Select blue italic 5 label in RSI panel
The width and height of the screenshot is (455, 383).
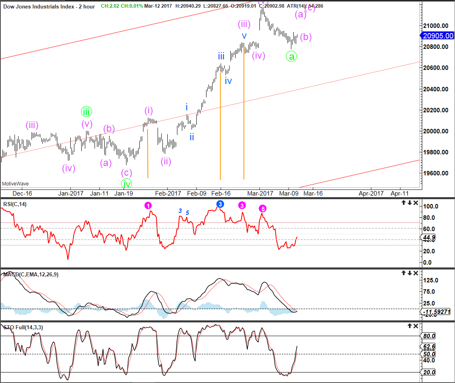(x=187, y=213)
